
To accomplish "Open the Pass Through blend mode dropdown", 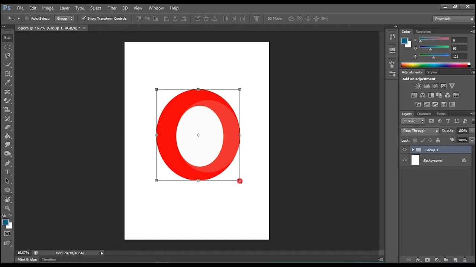I will click(x=420, y=131).
